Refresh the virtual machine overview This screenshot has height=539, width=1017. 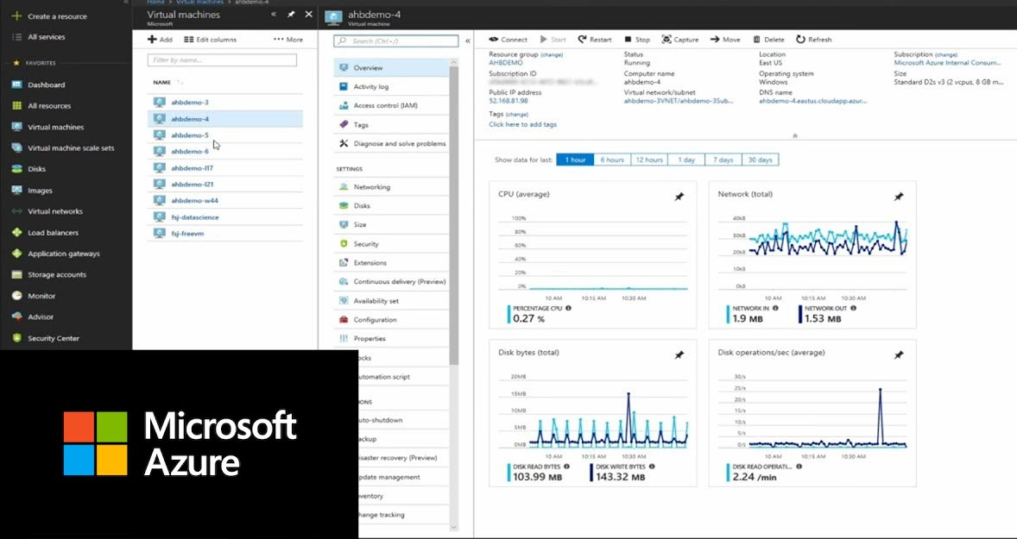(x=801, y=40)
